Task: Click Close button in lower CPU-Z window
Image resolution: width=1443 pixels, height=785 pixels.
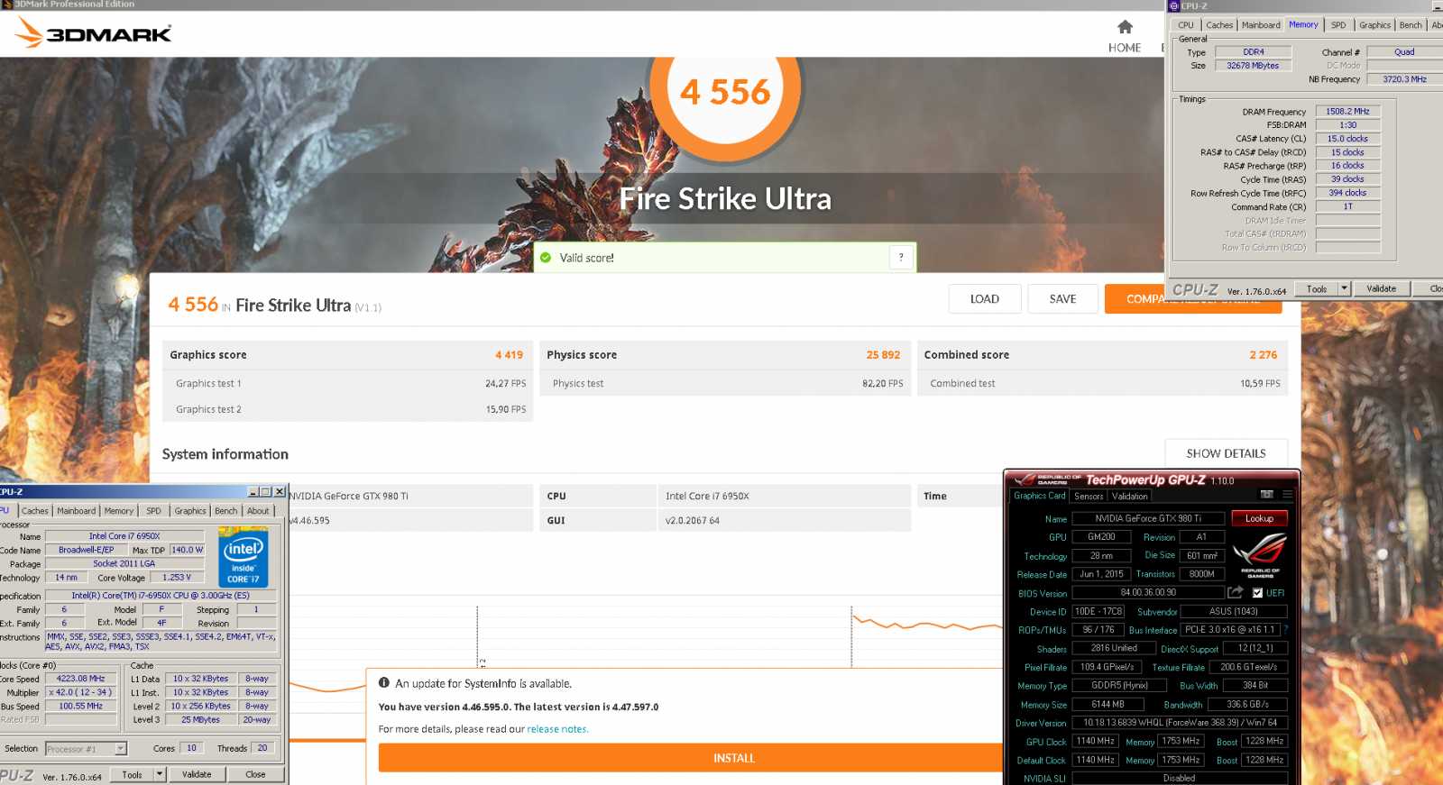Action: click(x=255, y=774)
